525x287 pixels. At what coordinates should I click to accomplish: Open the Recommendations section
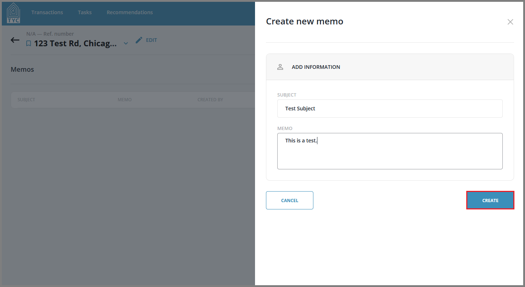click(x=130, y=12)
